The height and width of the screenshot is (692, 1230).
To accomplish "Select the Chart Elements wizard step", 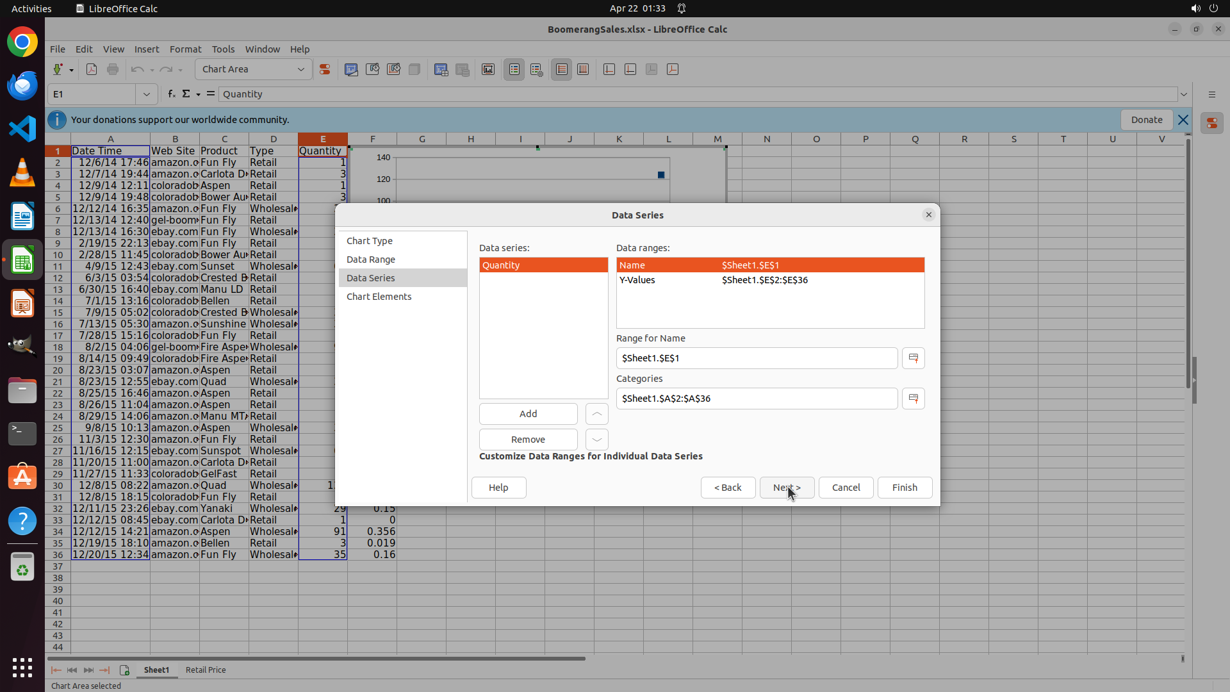I will pyautogui.click(x=379, y=297).
